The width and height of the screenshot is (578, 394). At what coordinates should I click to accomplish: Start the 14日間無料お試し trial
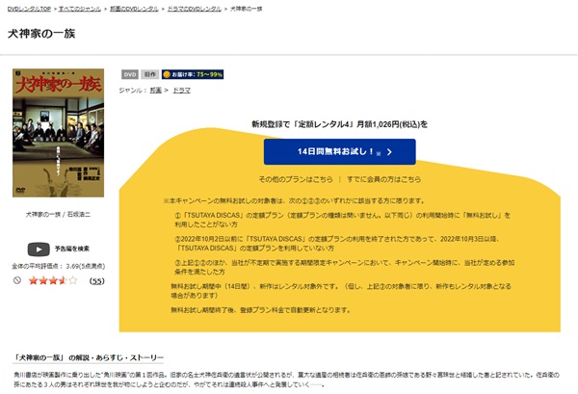click(x=339, y=152)
